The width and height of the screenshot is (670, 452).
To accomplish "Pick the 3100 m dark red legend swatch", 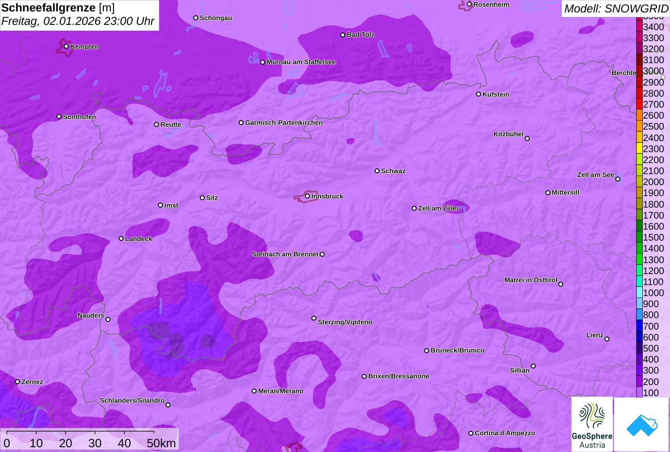I will [639, 60].
